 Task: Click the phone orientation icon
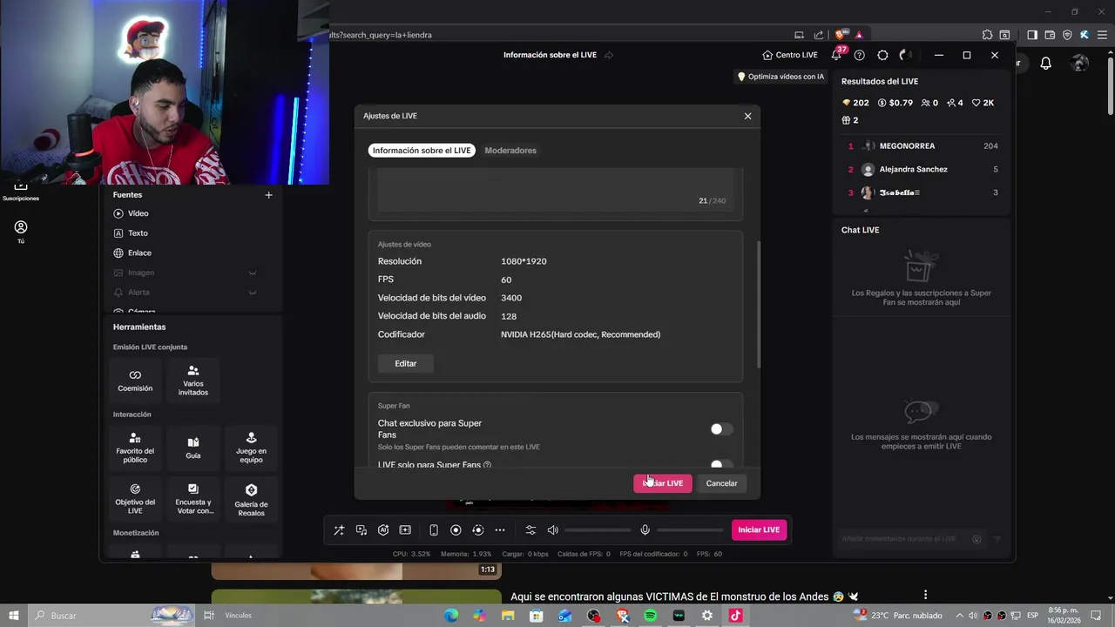coord(434,529)
